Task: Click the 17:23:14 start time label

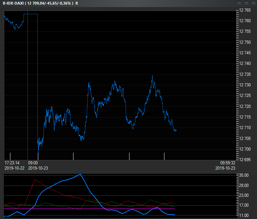Action: 12,163
